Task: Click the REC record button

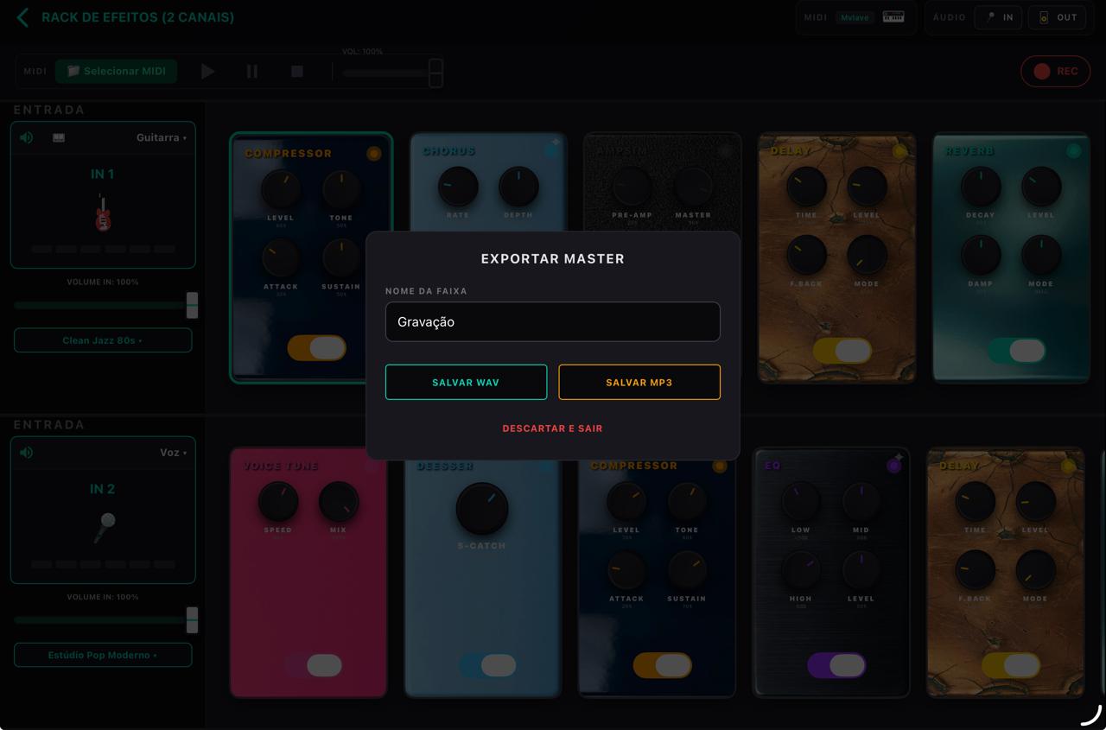Action: coord(1055,72)
